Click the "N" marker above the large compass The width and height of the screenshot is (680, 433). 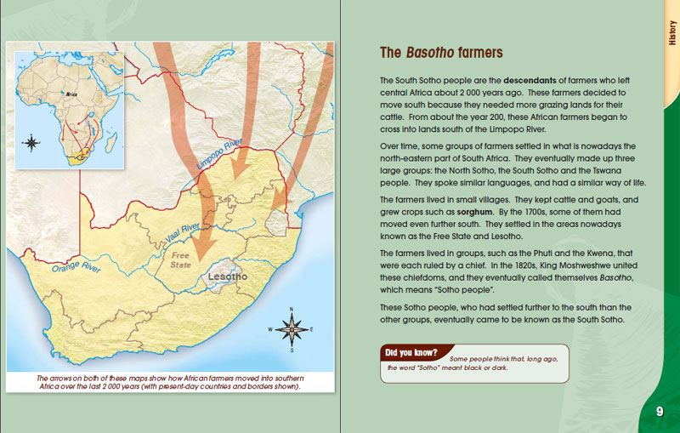click(x=292, y=308)
